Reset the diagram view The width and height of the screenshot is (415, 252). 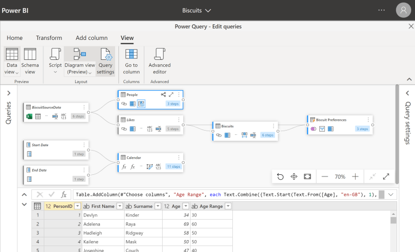pos(280,176)
